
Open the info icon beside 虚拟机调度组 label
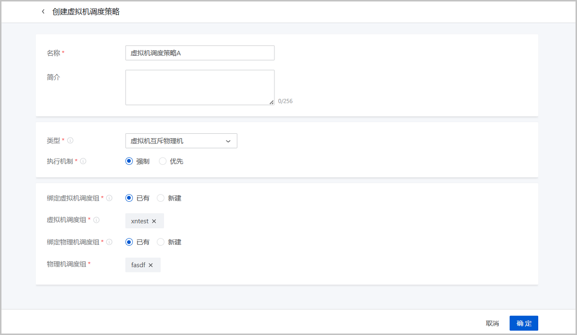(96, 220)
